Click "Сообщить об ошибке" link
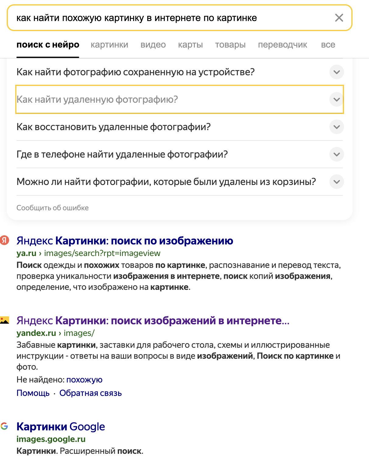 [x=53, y=208]
